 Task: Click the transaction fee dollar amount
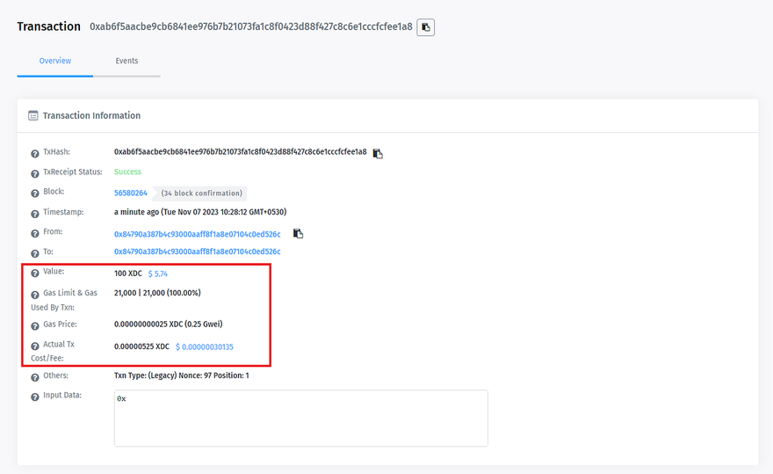point(204,346)
